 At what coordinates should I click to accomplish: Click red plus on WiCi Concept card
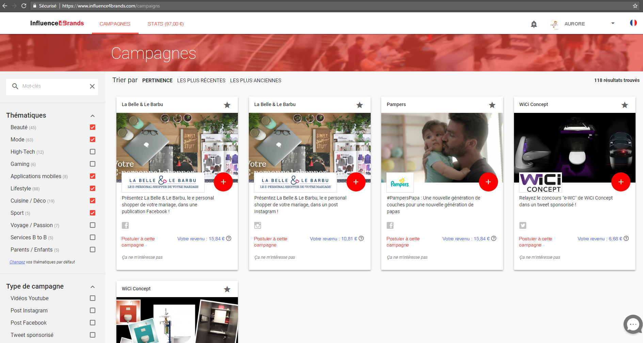pyautogui.click(x=621, y=182)
